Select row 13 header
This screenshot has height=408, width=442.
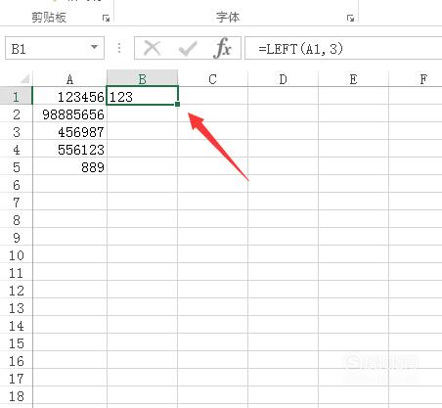(x=16, y=307)
